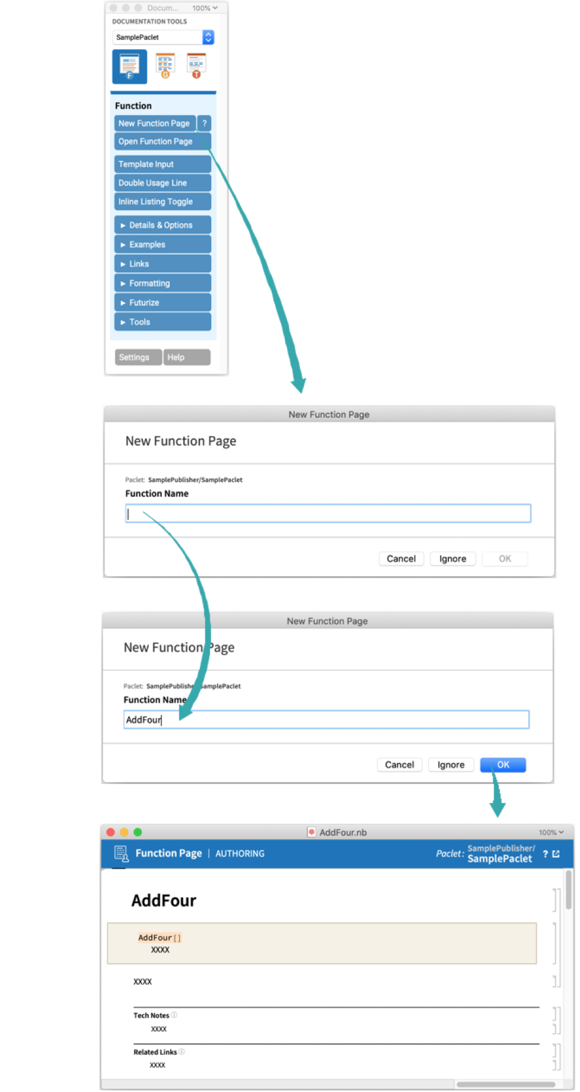Expand the Details & Options section
The height and width of the screenshot is (1092, 580).
click(x=162, y=226)
